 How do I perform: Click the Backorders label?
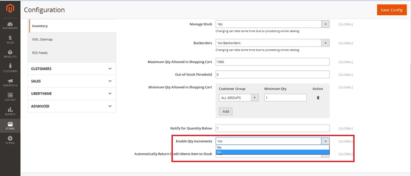click(x=203, y=43)
